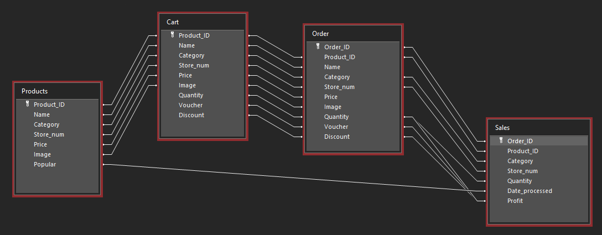The image size is (602, 235).
Task: Select the Cart table header
Action: click(203, 22)
